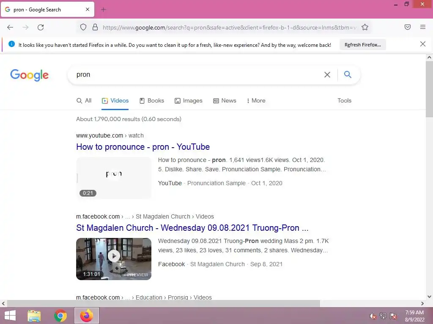Open How to pronounce - pron - YouTube link
The height and width of the screenshot is (324, 433).
(x=143, y=147)
